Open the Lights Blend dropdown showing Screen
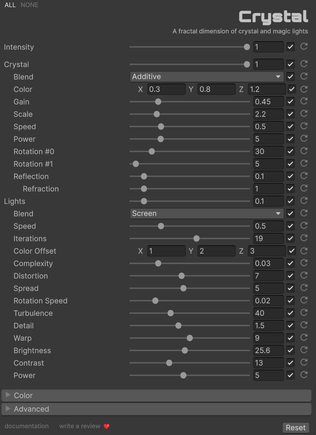Viewport: 316px width, 435px height. tap(206, 214)
